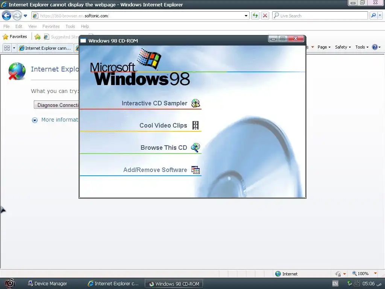Image resolution: width=385 pixels, height=289 pixels.
Task: Click the green Refresh icon
Action: 255,16
